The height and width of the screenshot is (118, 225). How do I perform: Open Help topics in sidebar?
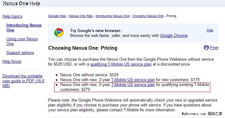pyautogui.click(x=12, y=16)
